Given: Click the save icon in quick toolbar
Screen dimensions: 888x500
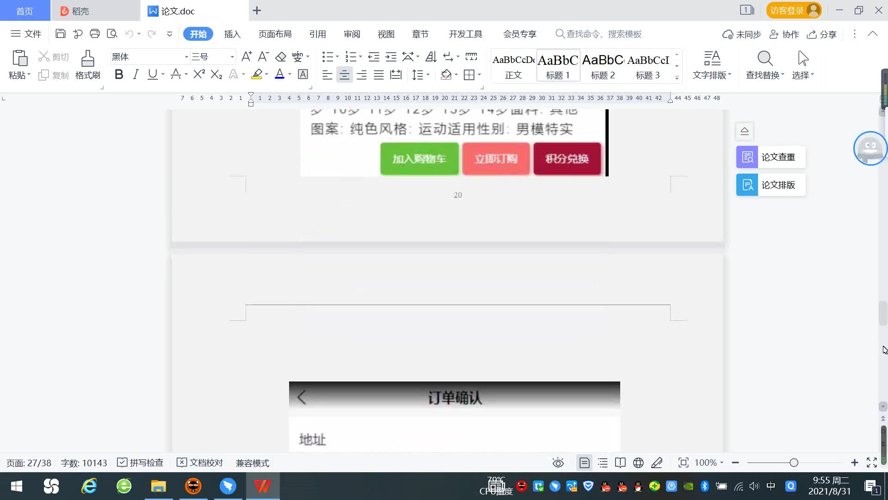Looking at the screenshot, I should click(60, 34).
